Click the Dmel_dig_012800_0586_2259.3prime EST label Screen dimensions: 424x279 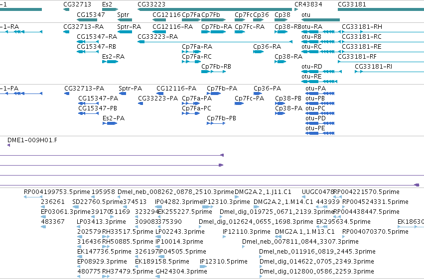coord(317,272)
